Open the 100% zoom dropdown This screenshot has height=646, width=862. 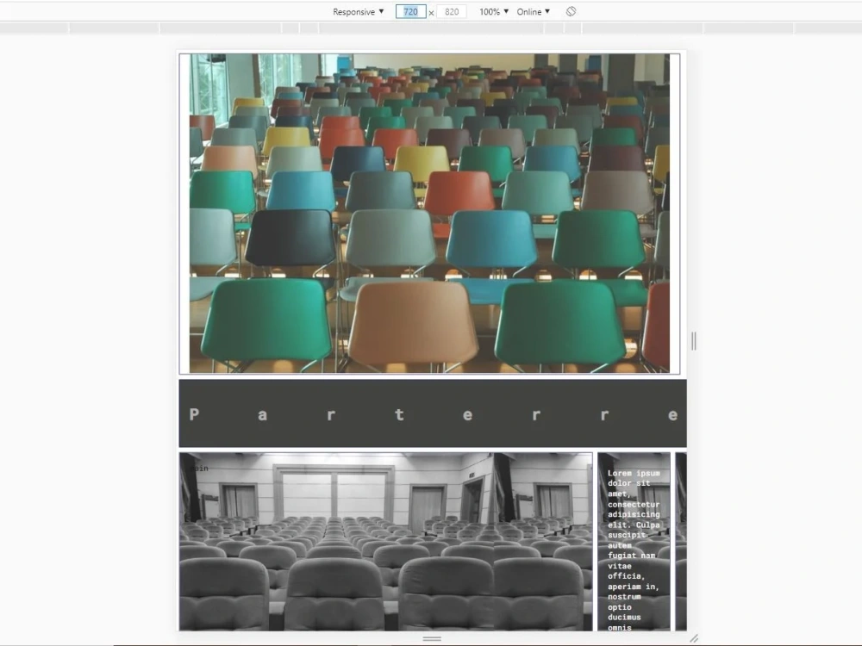coord(494,11)
